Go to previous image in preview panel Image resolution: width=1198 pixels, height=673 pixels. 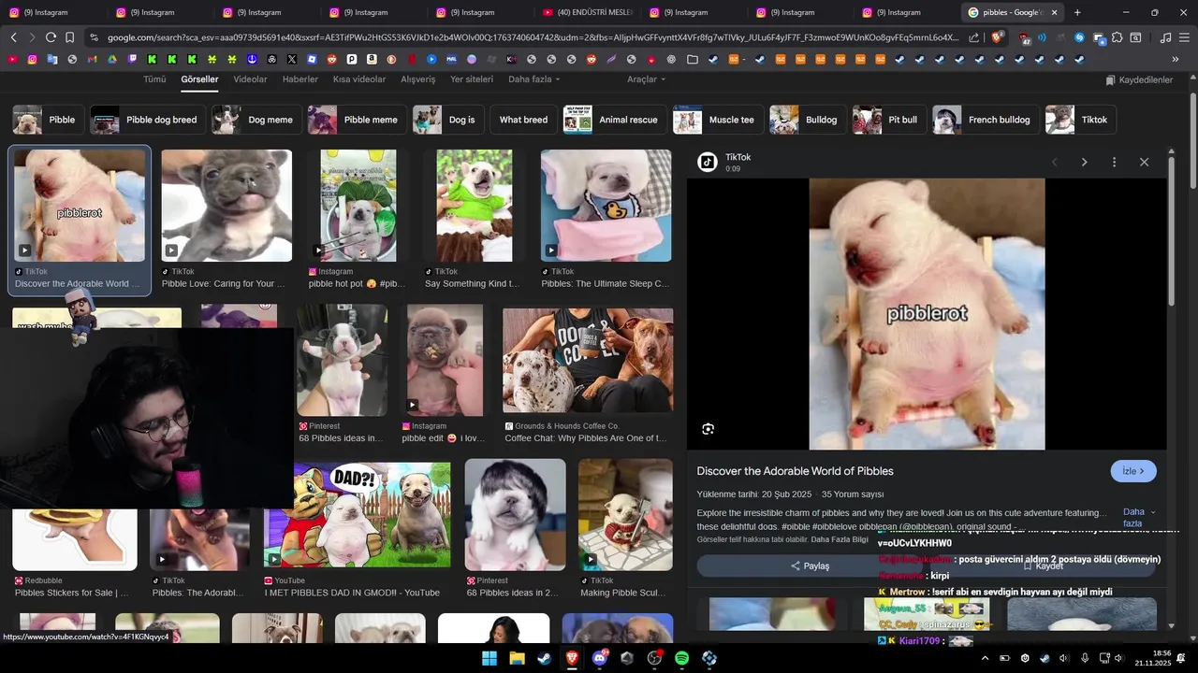[x=1054, y=162]
